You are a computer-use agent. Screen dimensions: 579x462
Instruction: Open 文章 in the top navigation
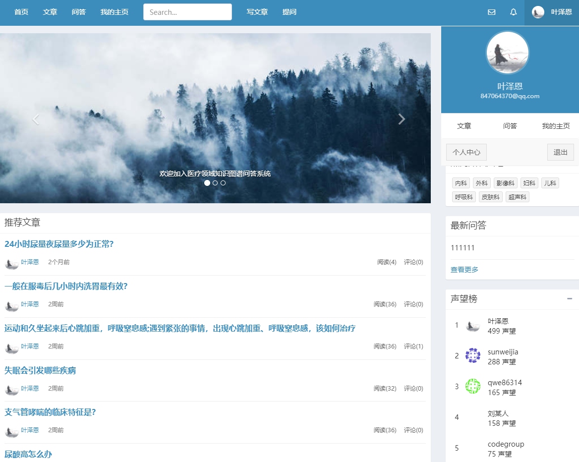coord(50,12)
